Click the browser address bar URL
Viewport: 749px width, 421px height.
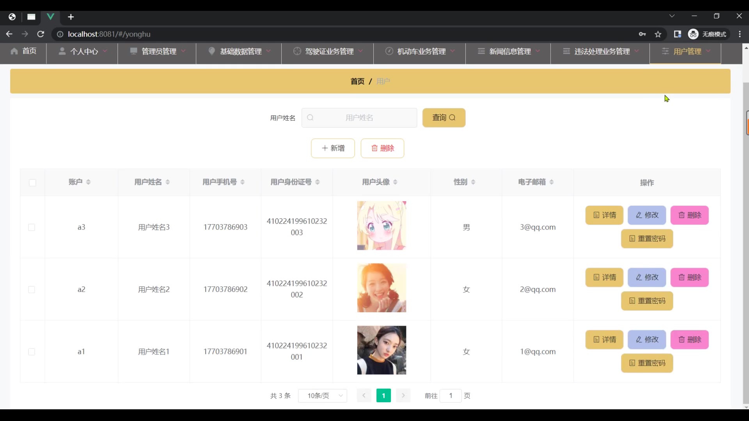pyautogui.click(x=109, y=34)
